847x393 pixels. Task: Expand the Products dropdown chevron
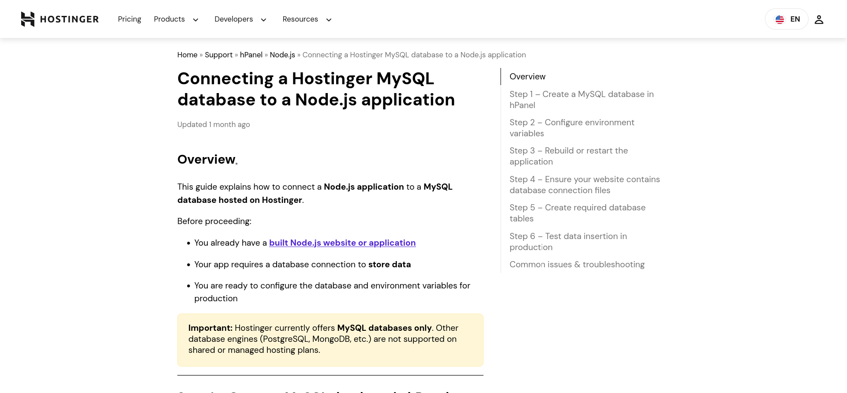pos(196,20)
